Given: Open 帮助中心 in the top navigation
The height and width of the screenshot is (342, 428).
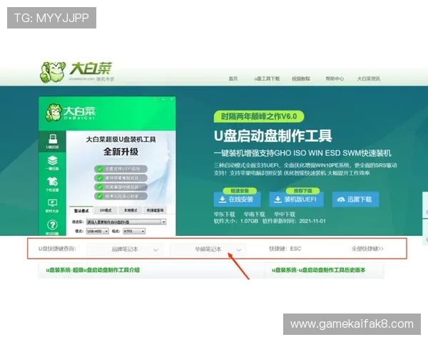Looking at the screenshot, I should [x=335, y=78].
